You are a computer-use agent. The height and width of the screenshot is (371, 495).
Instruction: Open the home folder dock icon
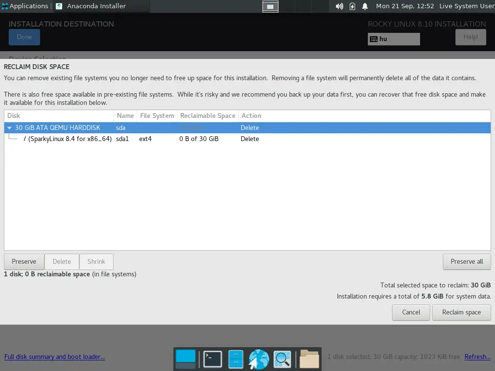click(309, 359)
